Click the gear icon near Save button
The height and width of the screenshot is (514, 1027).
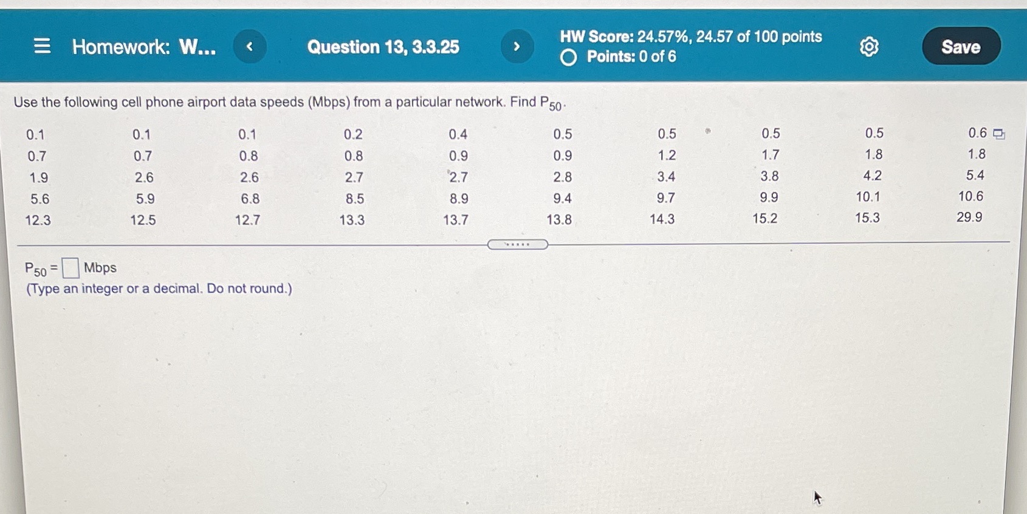[x=868, y=47]
